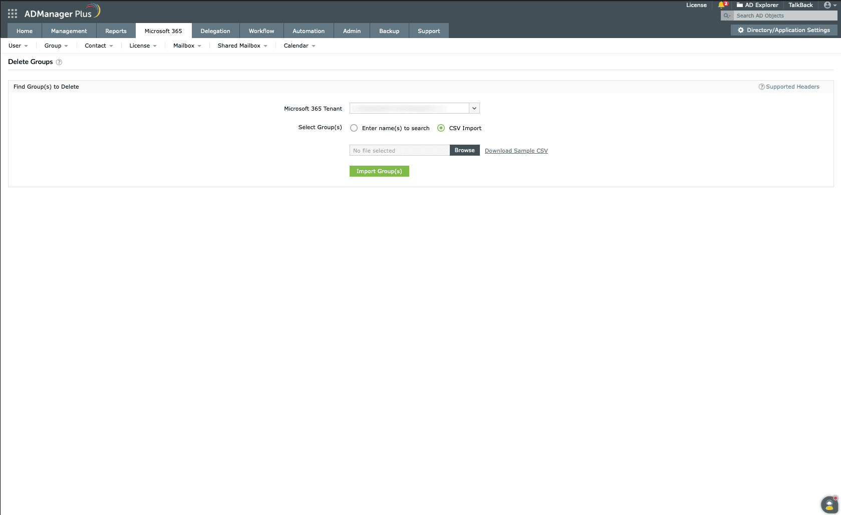
Task: Expand the Shared Mailbox submenu
Action: point(242,46)
